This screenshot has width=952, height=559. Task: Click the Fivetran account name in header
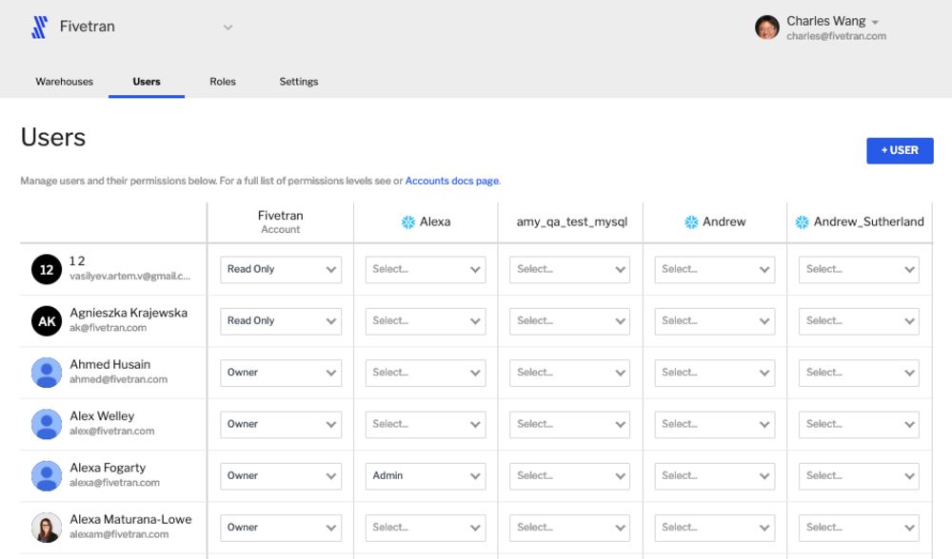[x=88, y=27]
